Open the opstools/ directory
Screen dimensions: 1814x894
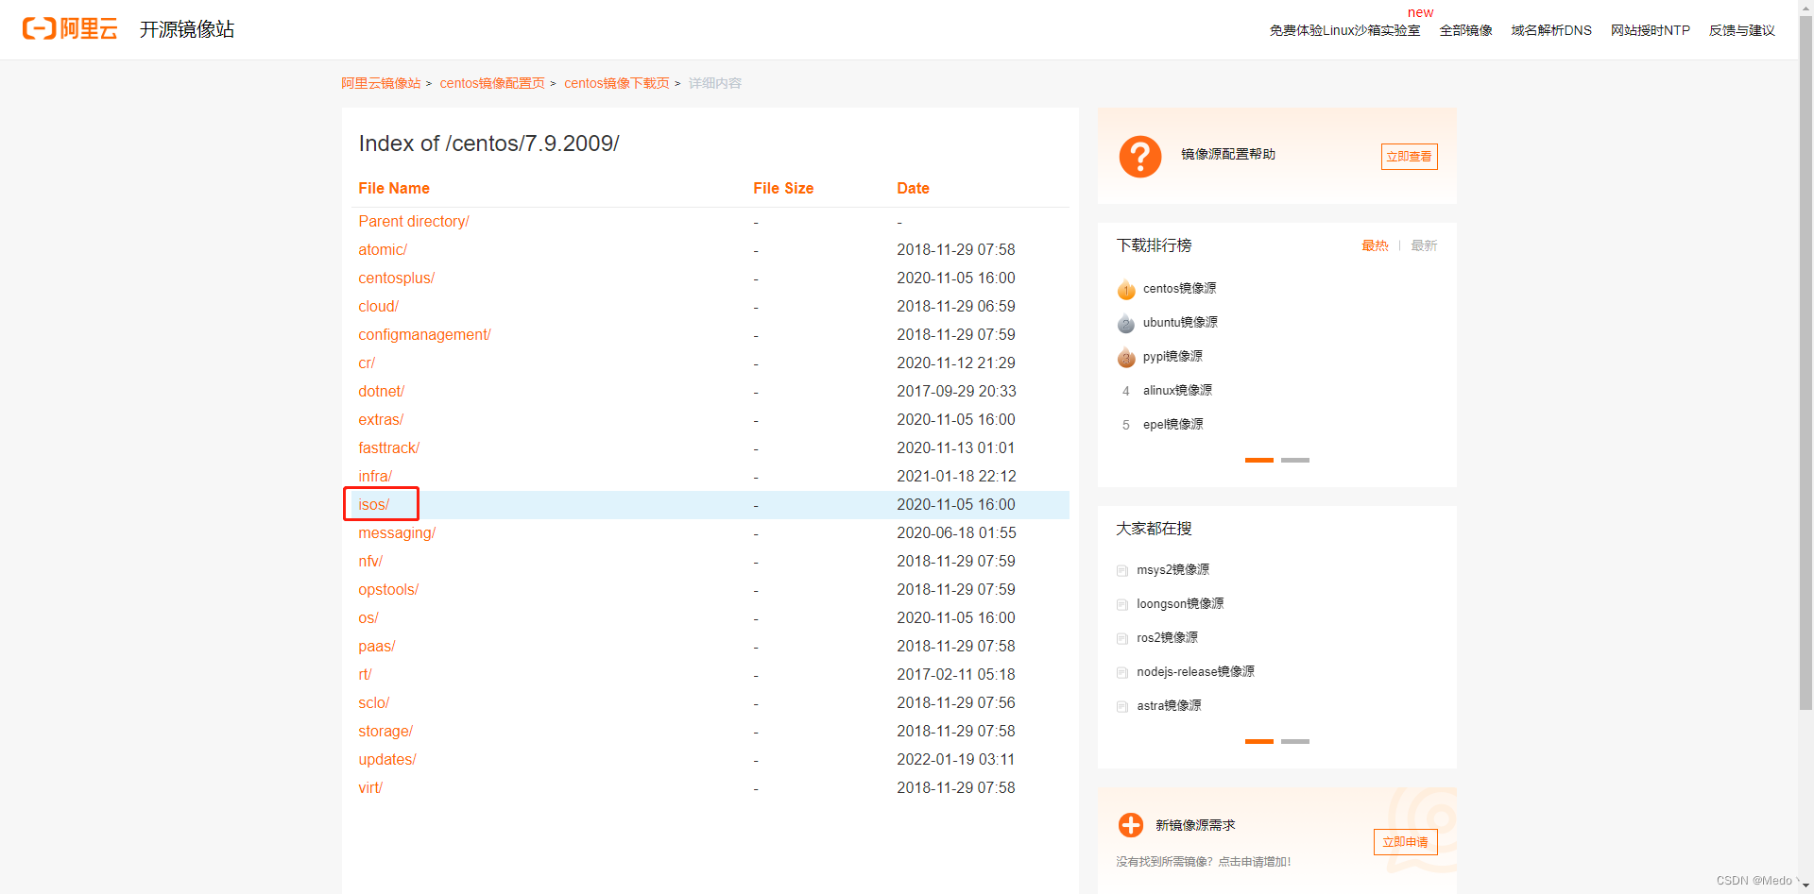coord(388,589)
